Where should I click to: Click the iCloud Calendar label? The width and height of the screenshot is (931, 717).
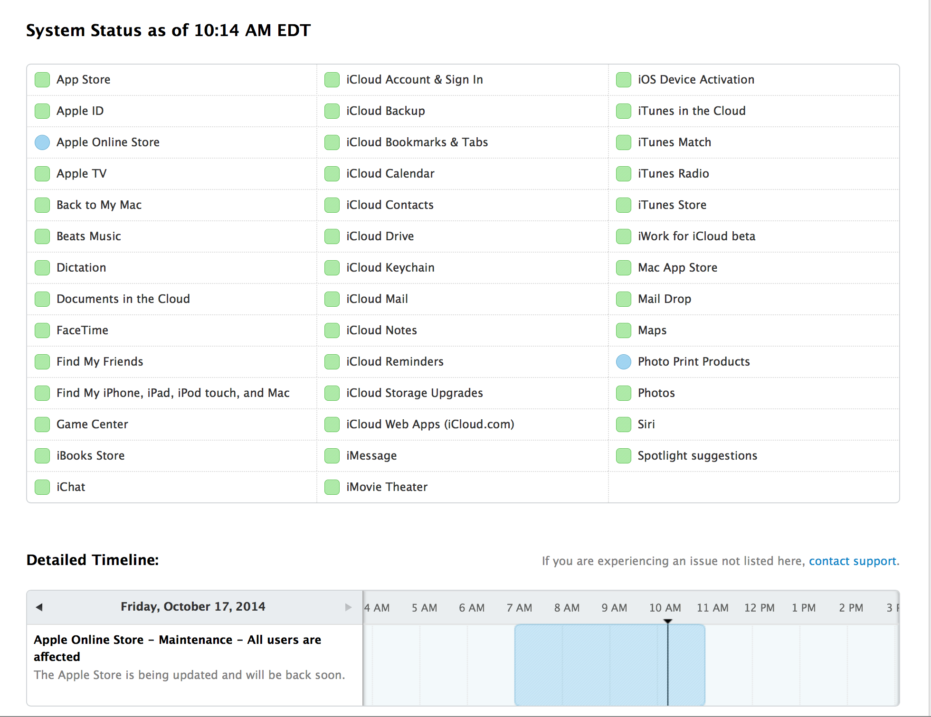tap(390, 174)
